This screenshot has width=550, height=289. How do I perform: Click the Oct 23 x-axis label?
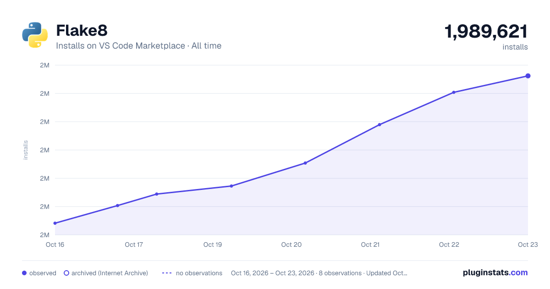point(528,245)
